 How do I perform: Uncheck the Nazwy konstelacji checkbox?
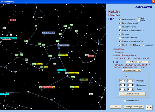click(x=120, y=19)
